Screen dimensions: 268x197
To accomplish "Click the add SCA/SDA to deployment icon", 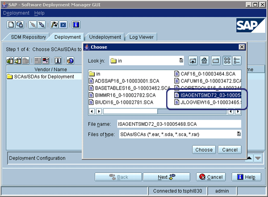I will [10, 60].
